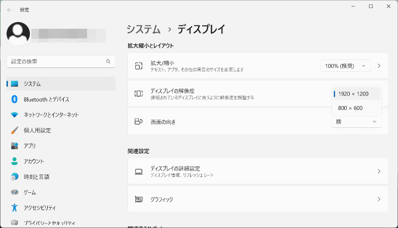Image resolution: width=398 pixels, height=228 pixels.
Task: Open the 100% (推奨) scale dropdown
Action: [345, 66]
